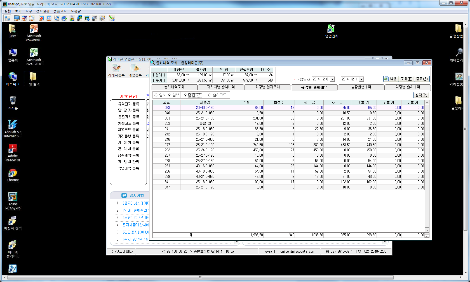Click the 종료(E) exit button
Viewport: 470px width, 282px height.
point(422,79)
